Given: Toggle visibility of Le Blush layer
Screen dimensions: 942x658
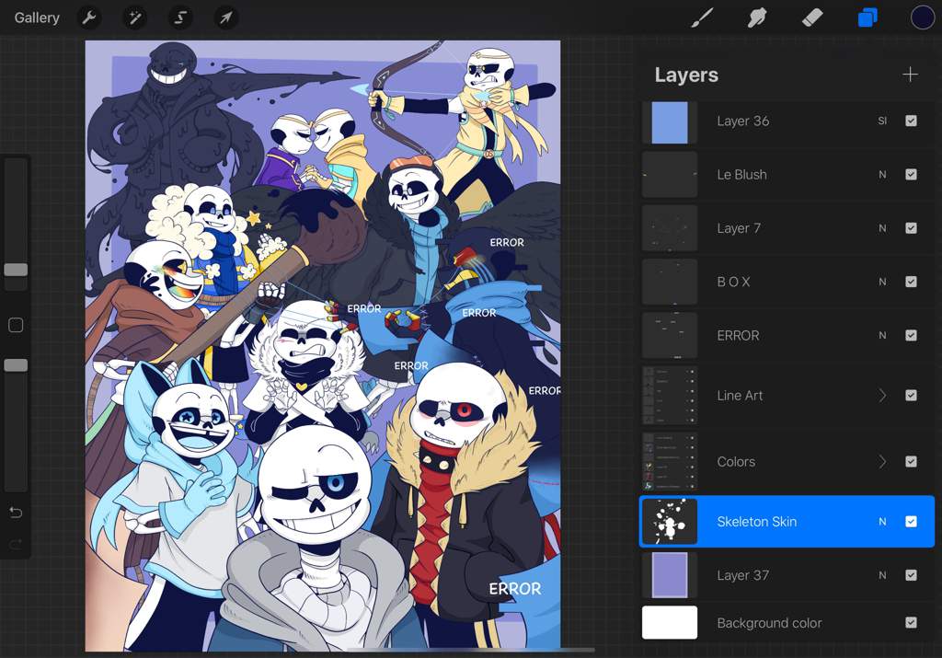Looking at the screenshot, I should [911, 174].
